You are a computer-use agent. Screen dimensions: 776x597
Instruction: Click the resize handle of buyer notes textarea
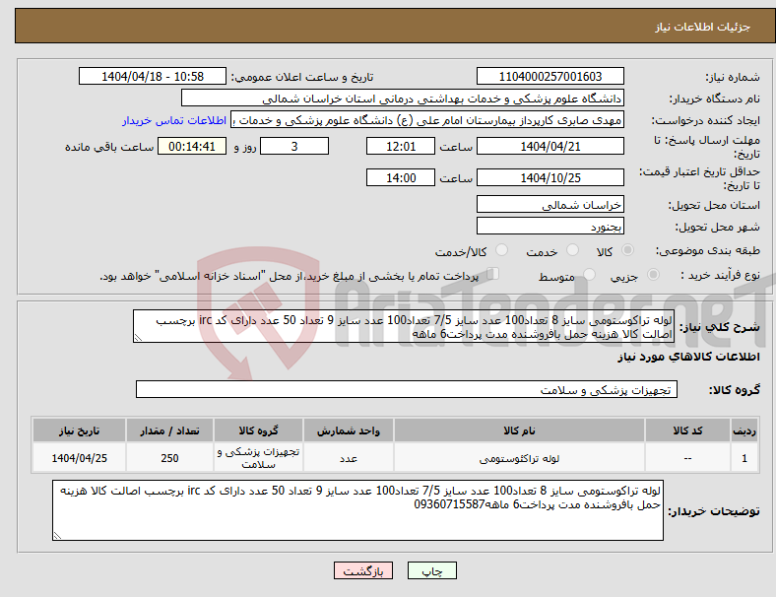[x=57, y=536]
